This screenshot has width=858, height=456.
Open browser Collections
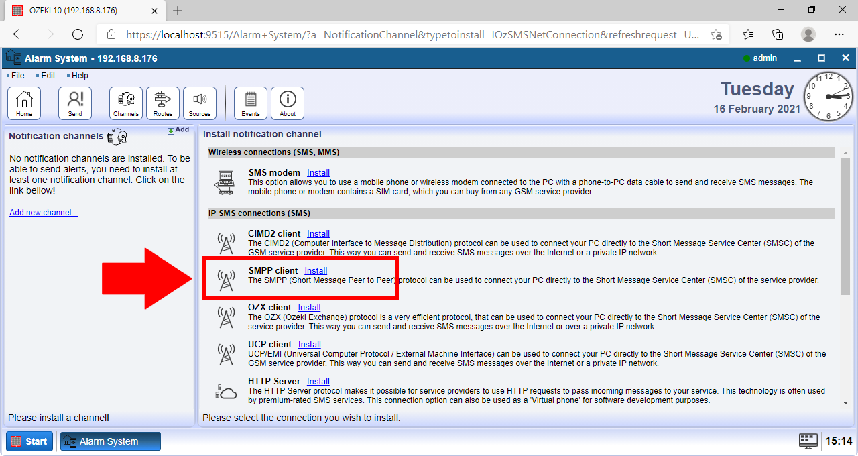click(x=778, y=34)
